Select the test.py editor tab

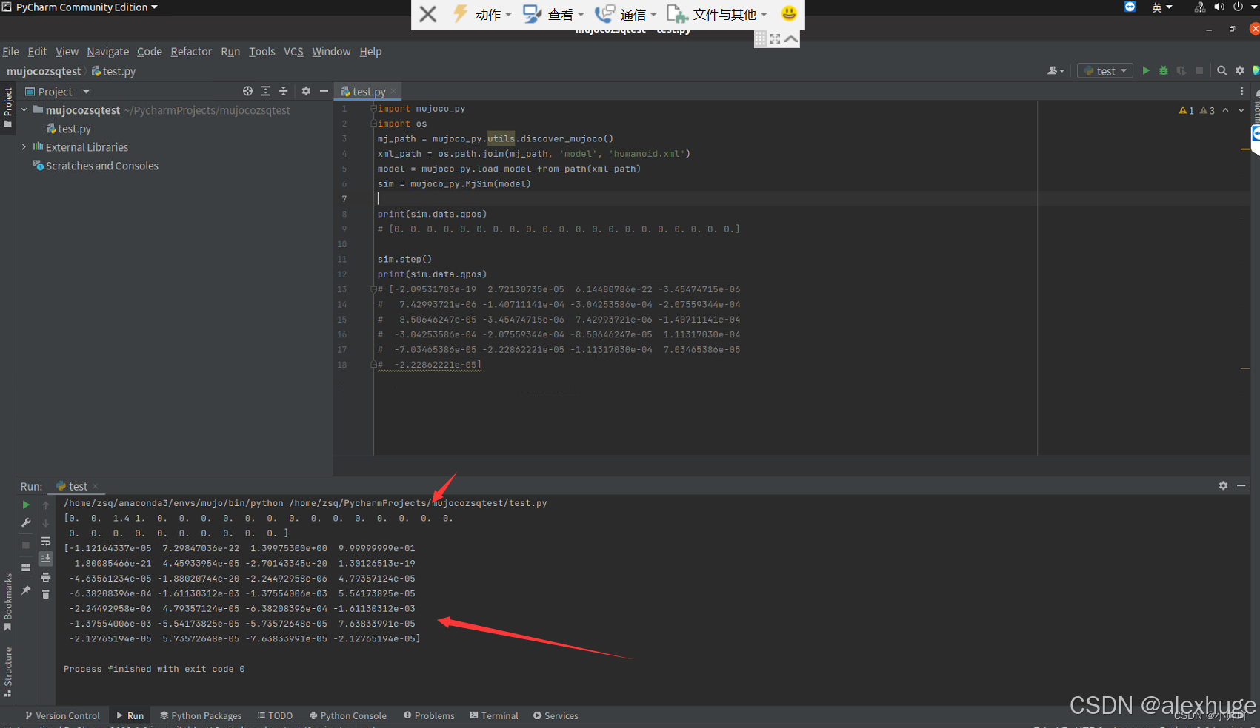pyautogui.click(x=369, y=92)
